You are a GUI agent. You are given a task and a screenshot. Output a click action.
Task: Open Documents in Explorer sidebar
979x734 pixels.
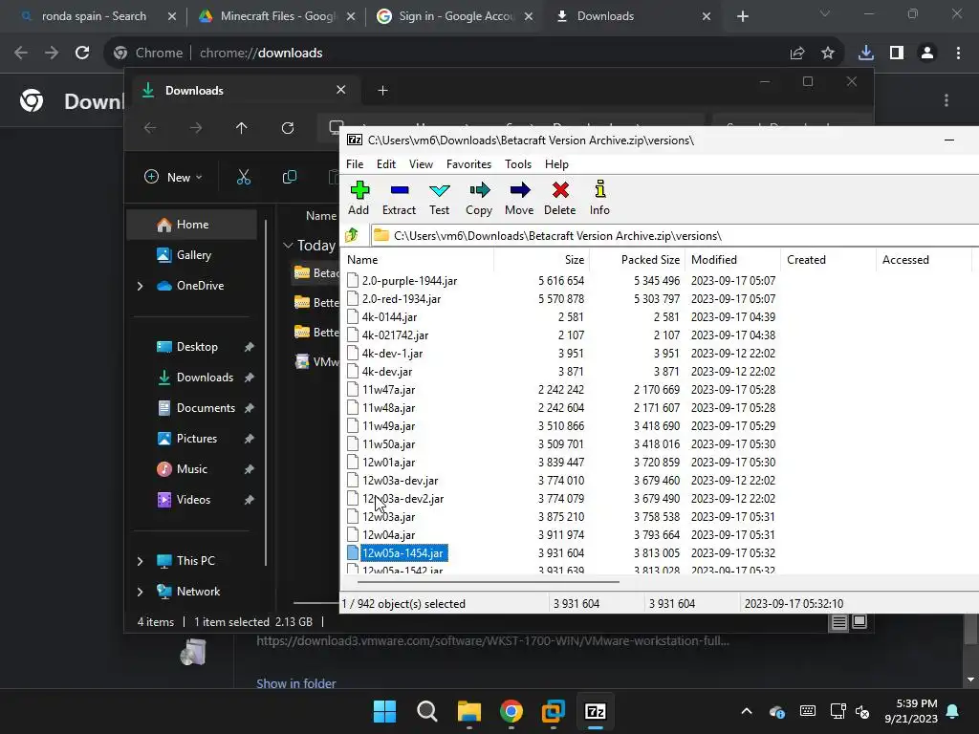206,407
